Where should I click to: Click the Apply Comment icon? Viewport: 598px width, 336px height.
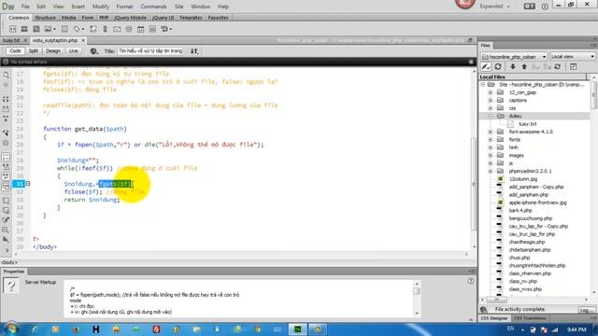[6, 201]
